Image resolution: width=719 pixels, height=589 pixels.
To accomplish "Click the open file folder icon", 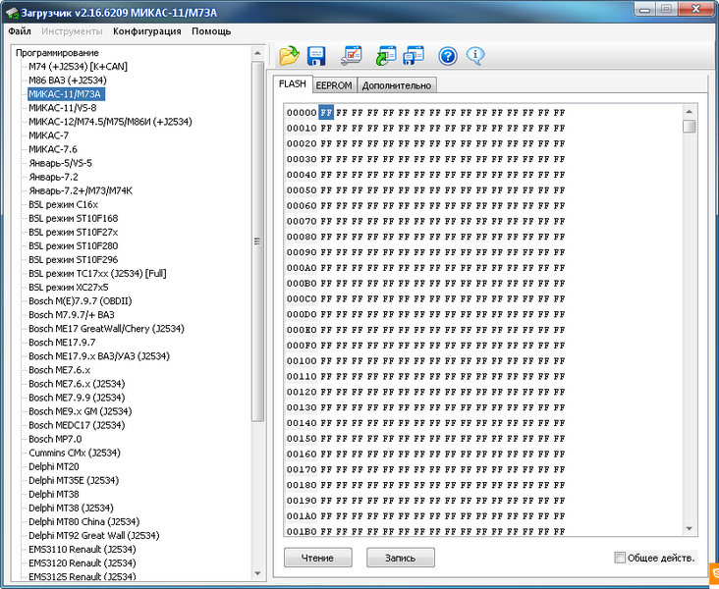I will pos(289,56).
